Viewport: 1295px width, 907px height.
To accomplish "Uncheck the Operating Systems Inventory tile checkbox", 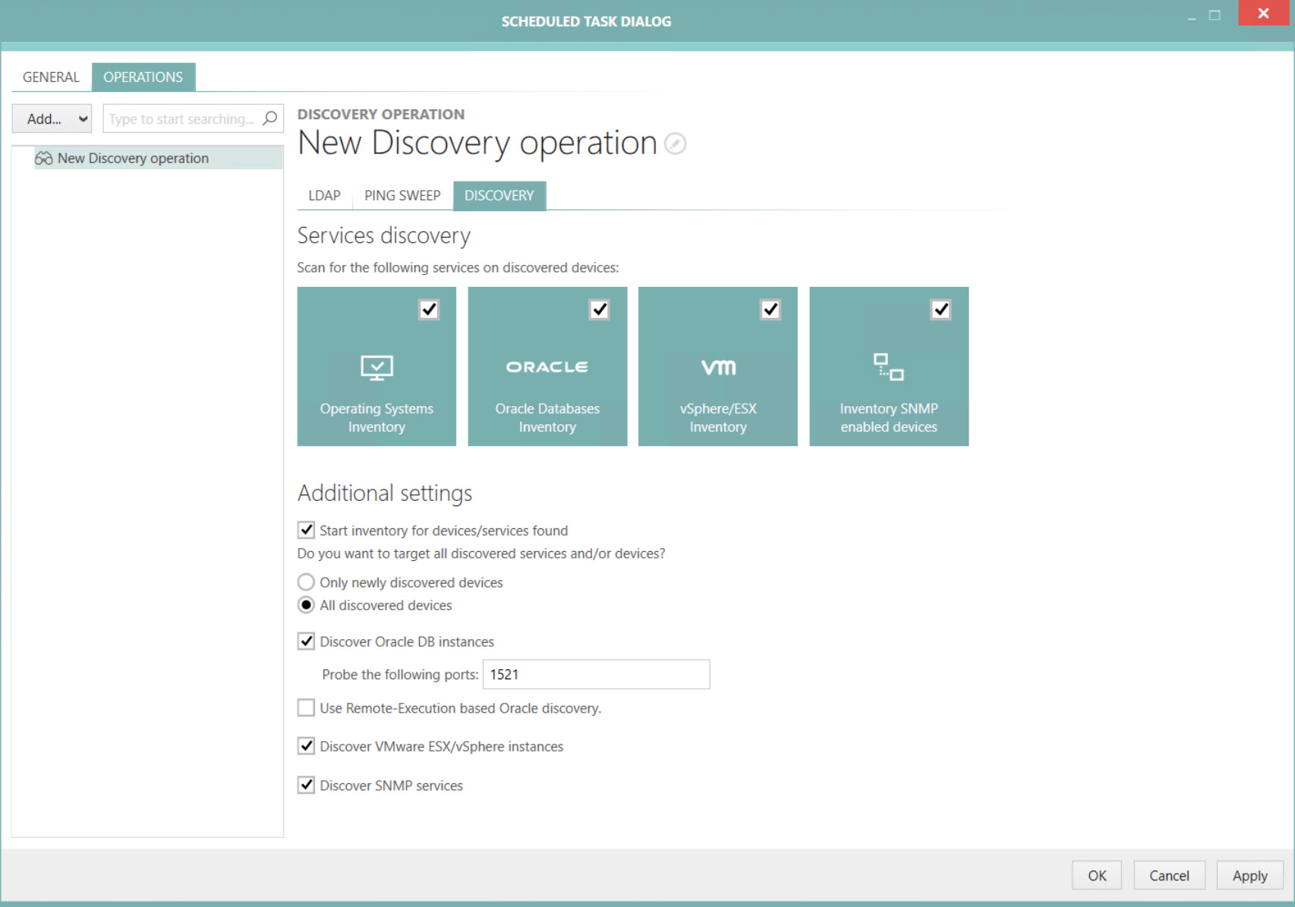I will click(429, 309).
